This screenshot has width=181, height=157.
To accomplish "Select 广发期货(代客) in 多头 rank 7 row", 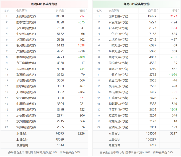I will (x=26, y=51).
